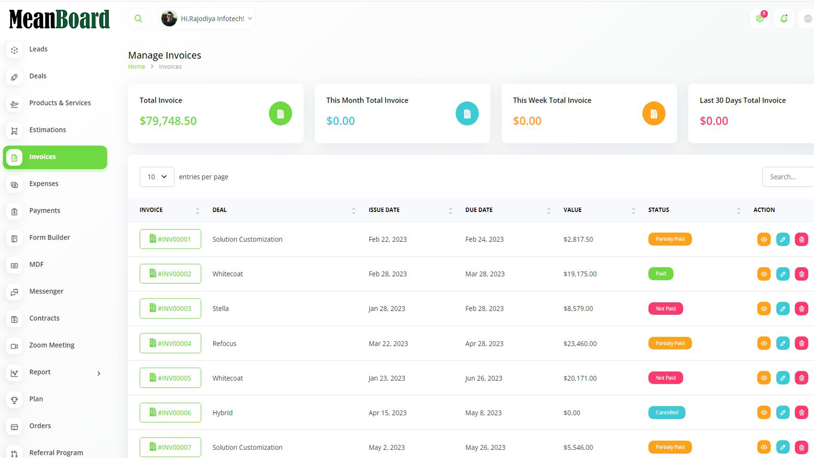Open the entries per page dropdown
The width and height of the screenshot is (814, 458).
click(157, 177)
